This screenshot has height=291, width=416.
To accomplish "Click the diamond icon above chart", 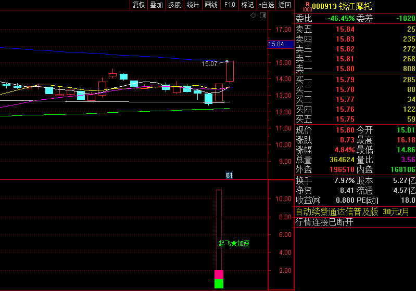I will (254, 16).
